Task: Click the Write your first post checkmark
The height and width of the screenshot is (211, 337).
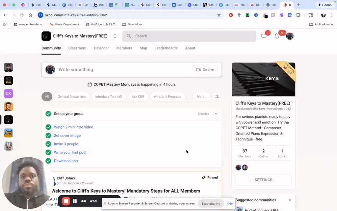Action: tap(48, 152)
